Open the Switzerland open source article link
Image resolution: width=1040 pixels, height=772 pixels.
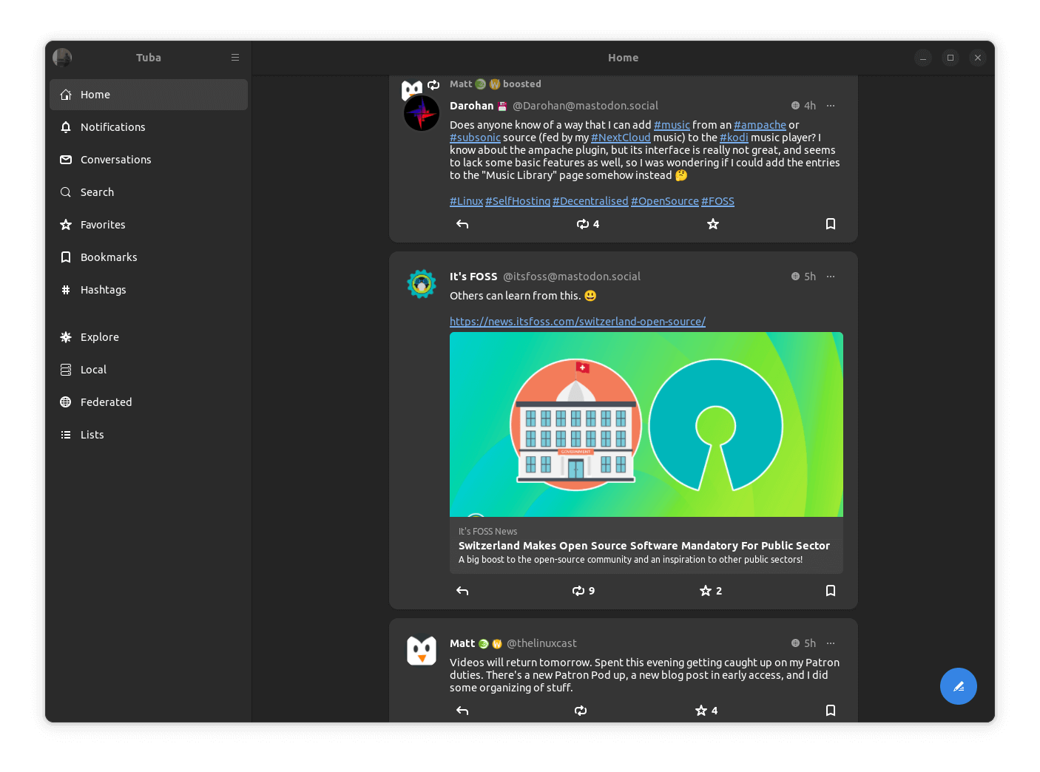(578, 321)
